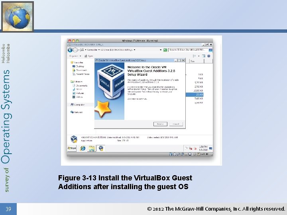Select Libraries in the navigation pane
Viewport: 287px width, 215px height.
coord(77,82)
